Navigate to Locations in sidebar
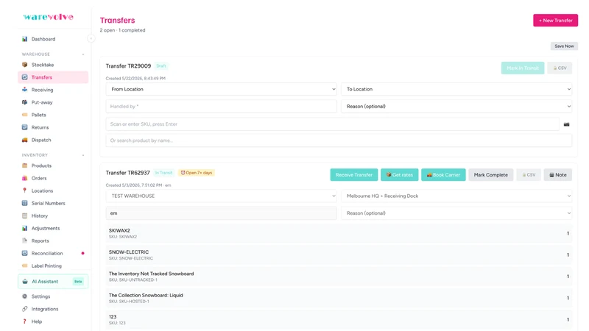589x331 pixels. 53,191
